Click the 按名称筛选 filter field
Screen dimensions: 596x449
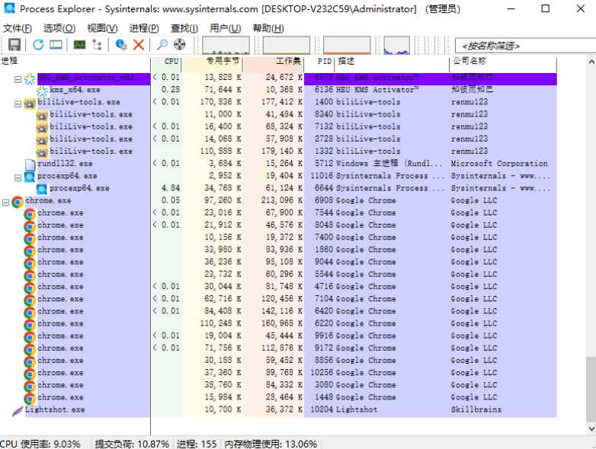[x=525, y=46]
